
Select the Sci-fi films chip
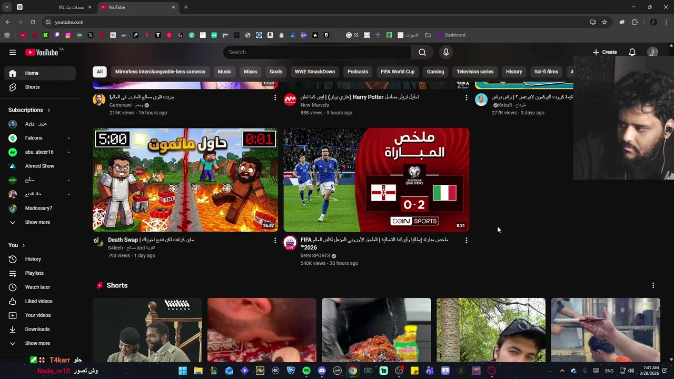click(x=546, y=72)
